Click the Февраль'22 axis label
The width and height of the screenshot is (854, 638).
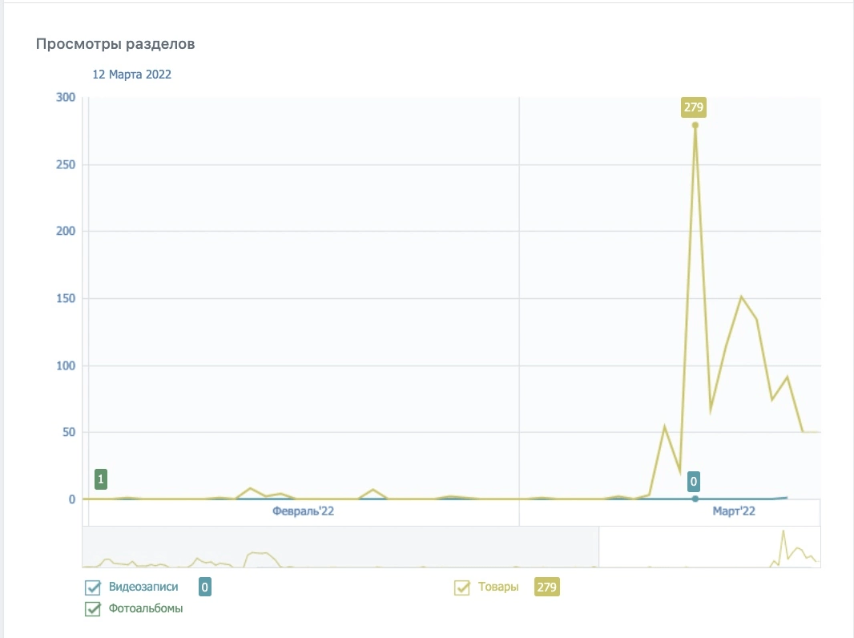pyautogui.click(x=303, y=511)
